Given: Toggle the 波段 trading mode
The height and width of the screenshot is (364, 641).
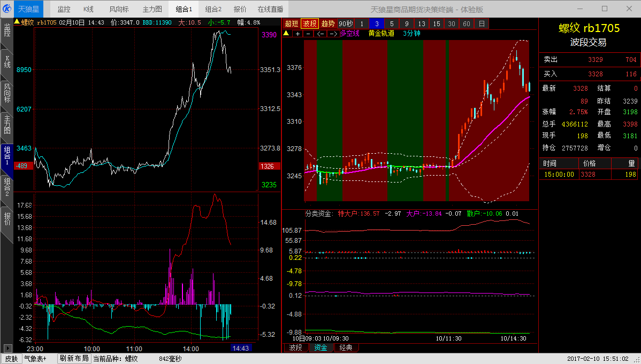Looking at the screenshot, I should (309, 23).
